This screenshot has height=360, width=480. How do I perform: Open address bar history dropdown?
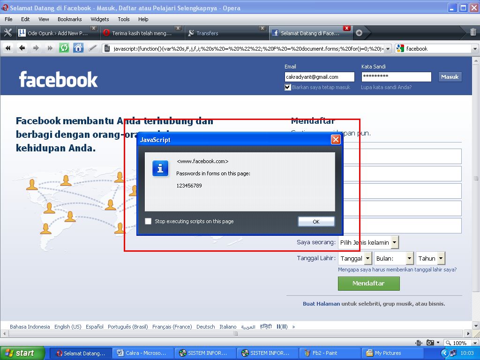(x=388, y=48)
